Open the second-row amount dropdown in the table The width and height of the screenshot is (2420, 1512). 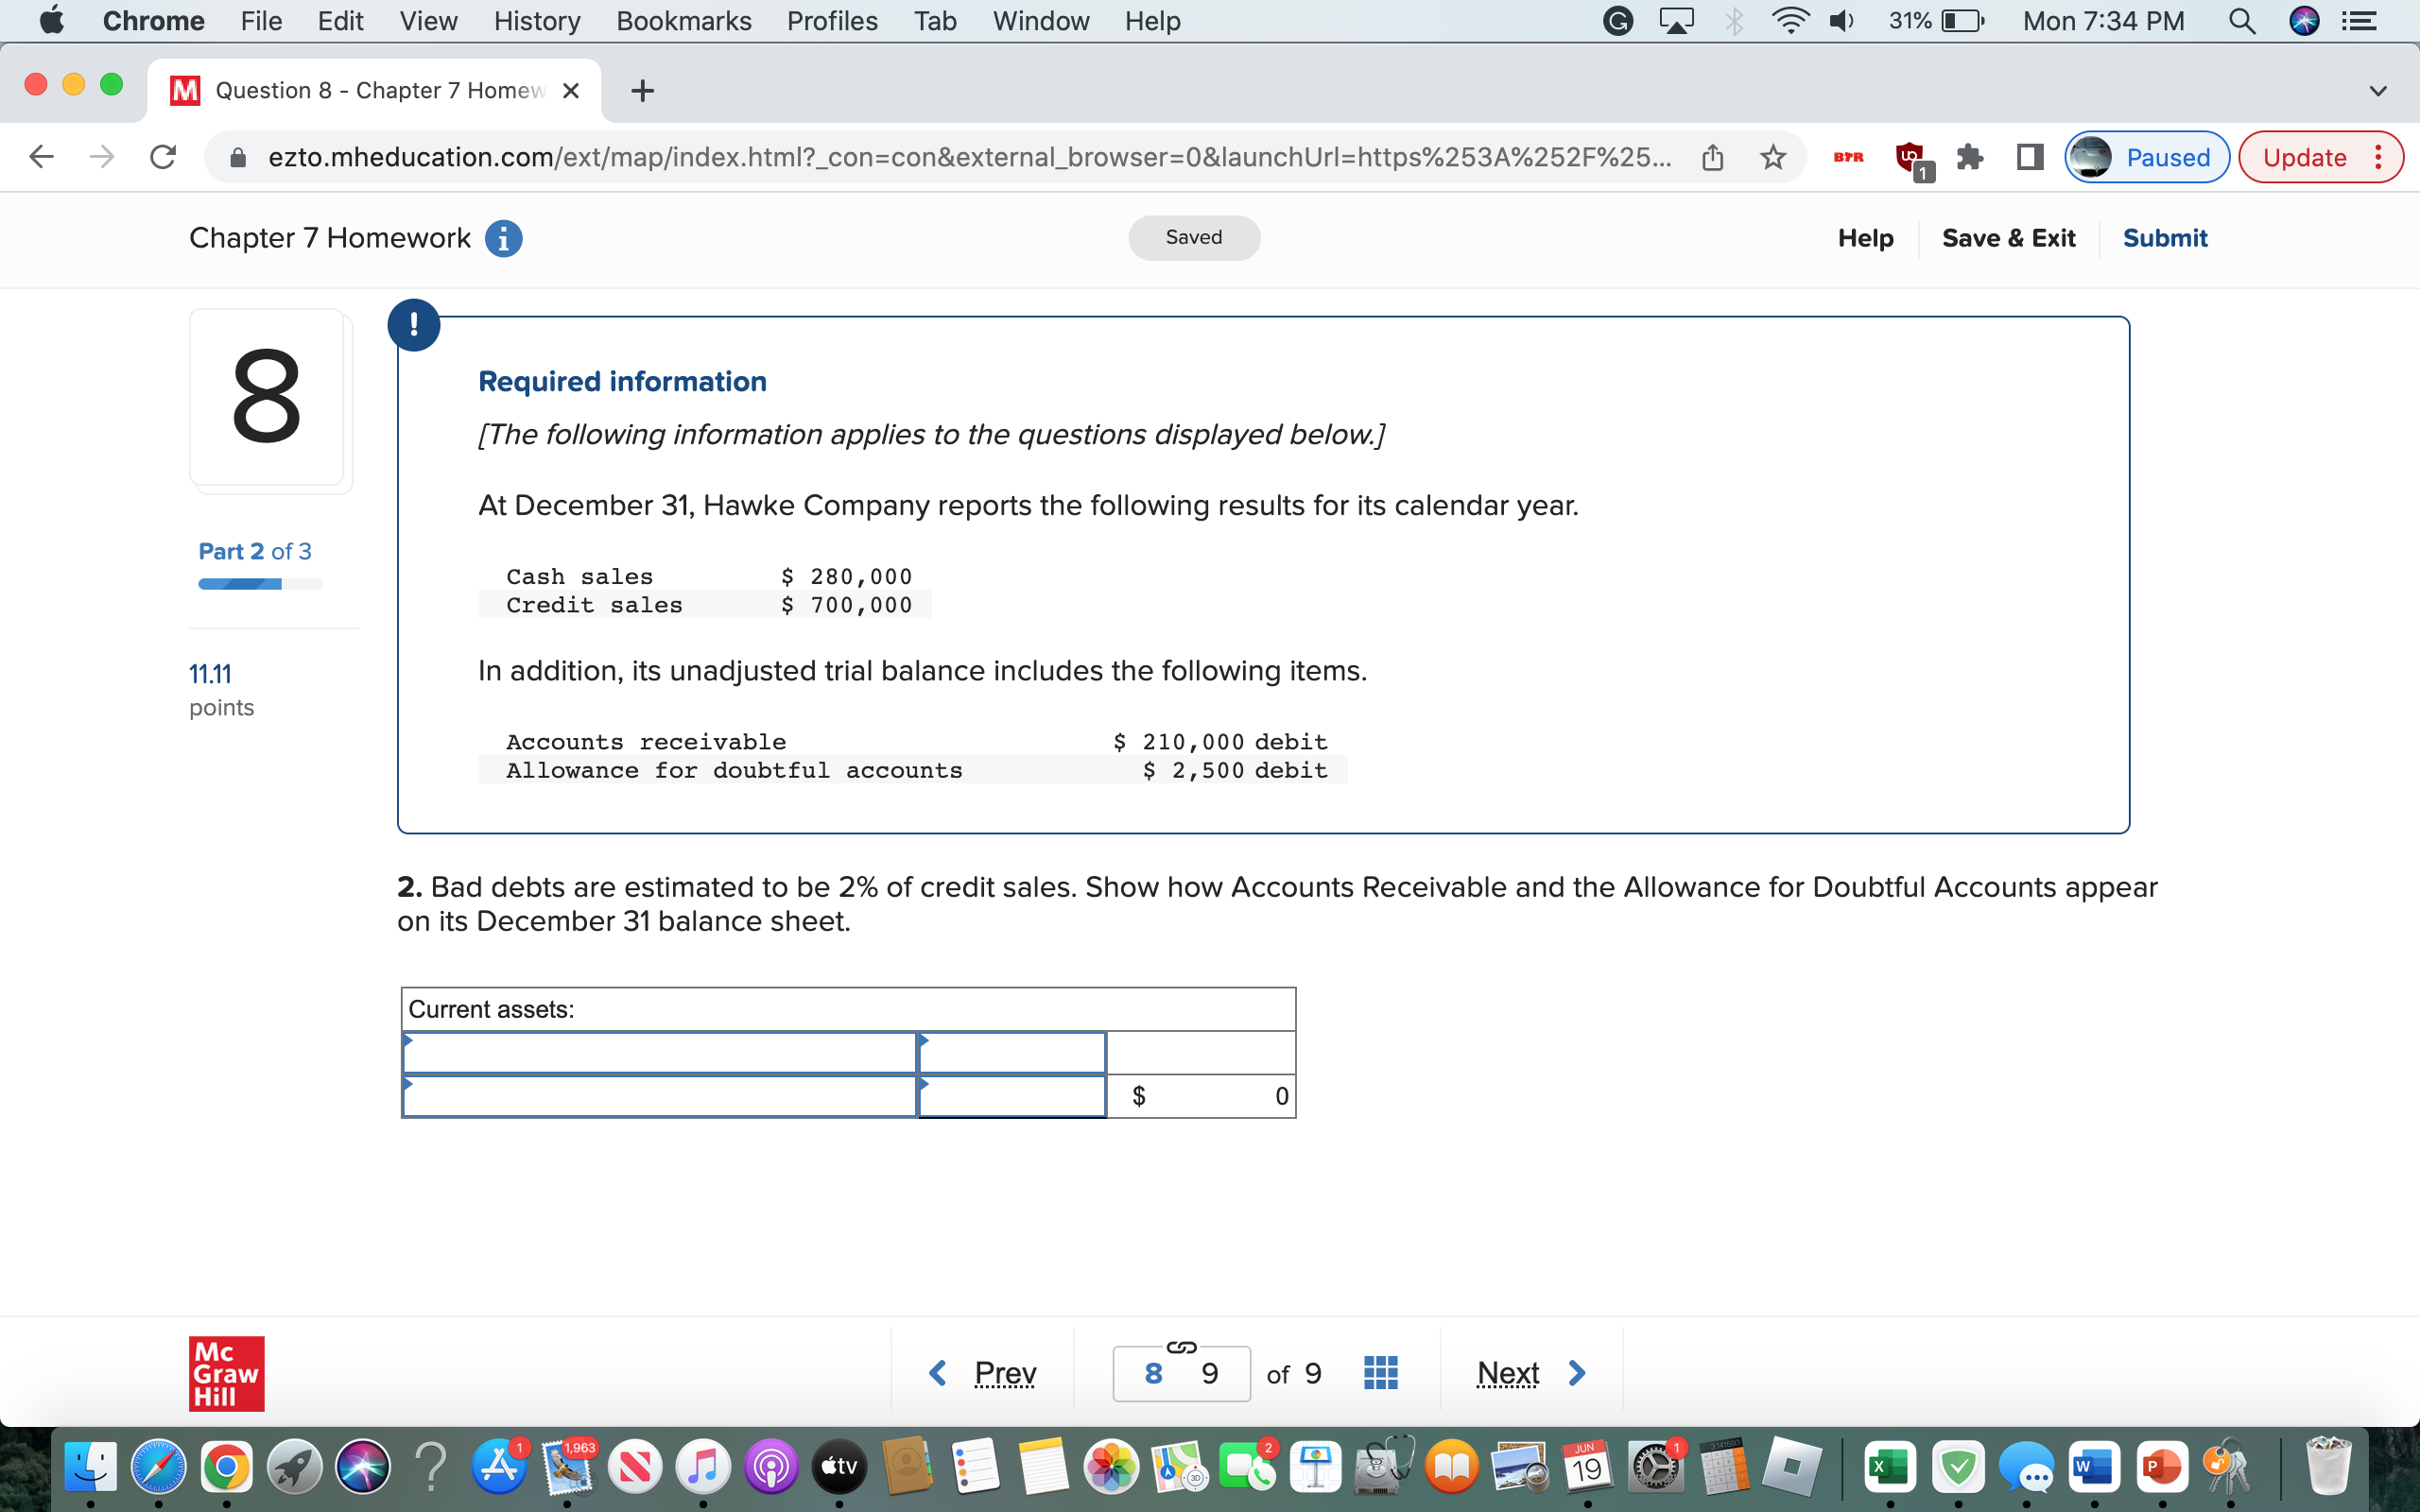click(x=1010, y=1095)
